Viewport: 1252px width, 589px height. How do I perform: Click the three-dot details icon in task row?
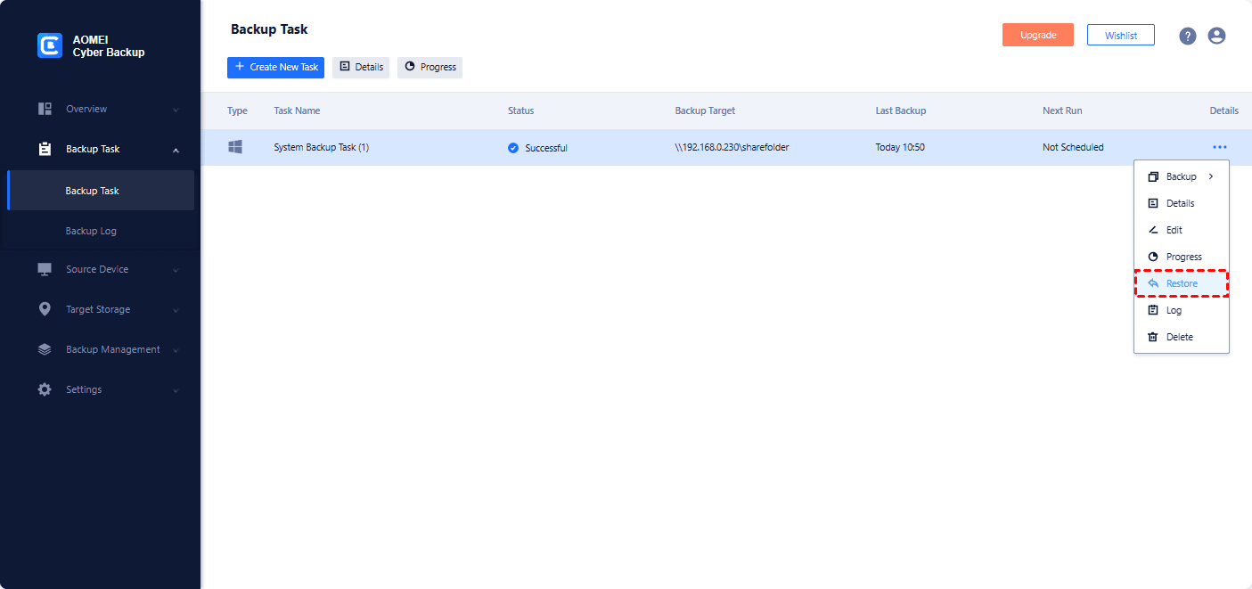(1220, 147)
